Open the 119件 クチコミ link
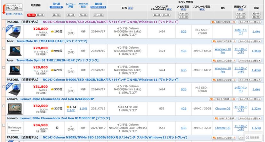The image size is (265, 142). coord(83,109)
